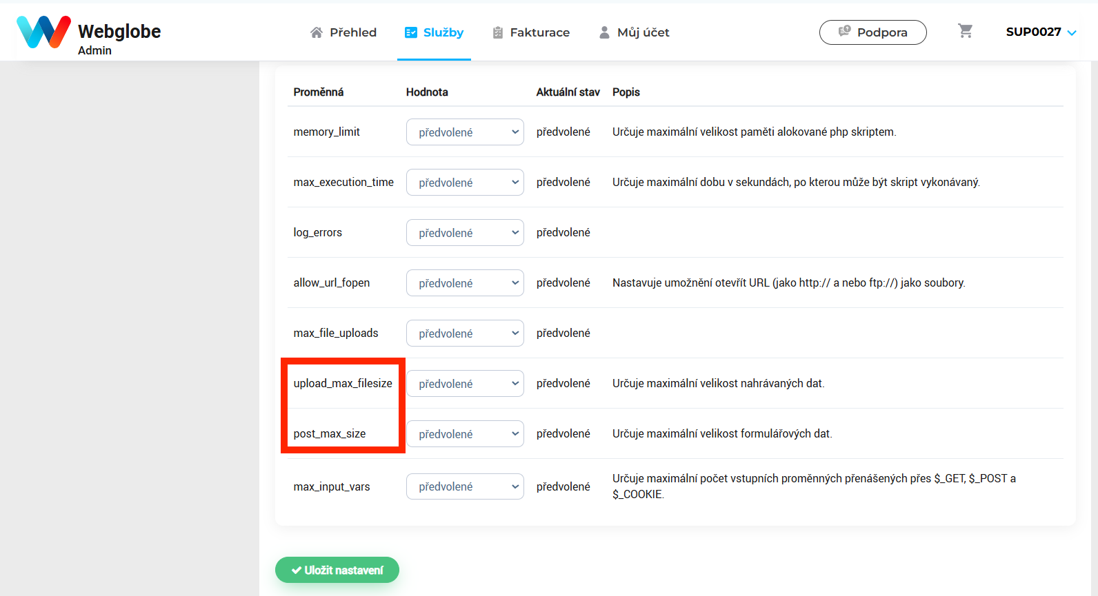Click the memory_limit variable name
This screenshot has height=596, width=1098.
tap(327, 132)
